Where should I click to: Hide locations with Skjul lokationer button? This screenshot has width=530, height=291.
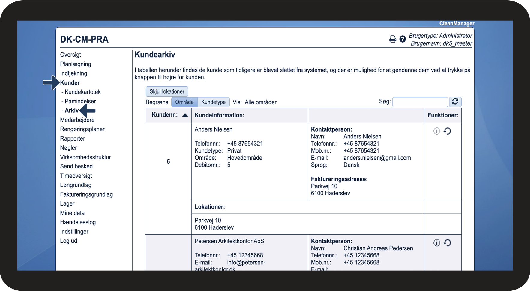167,91
